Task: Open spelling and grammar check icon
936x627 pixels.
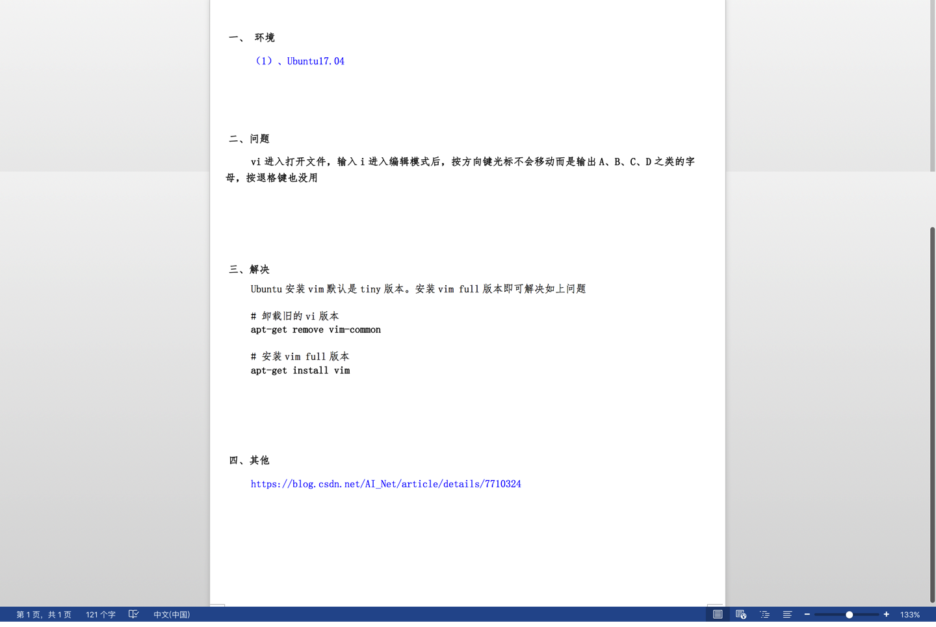Action: (x=133, y=614)
